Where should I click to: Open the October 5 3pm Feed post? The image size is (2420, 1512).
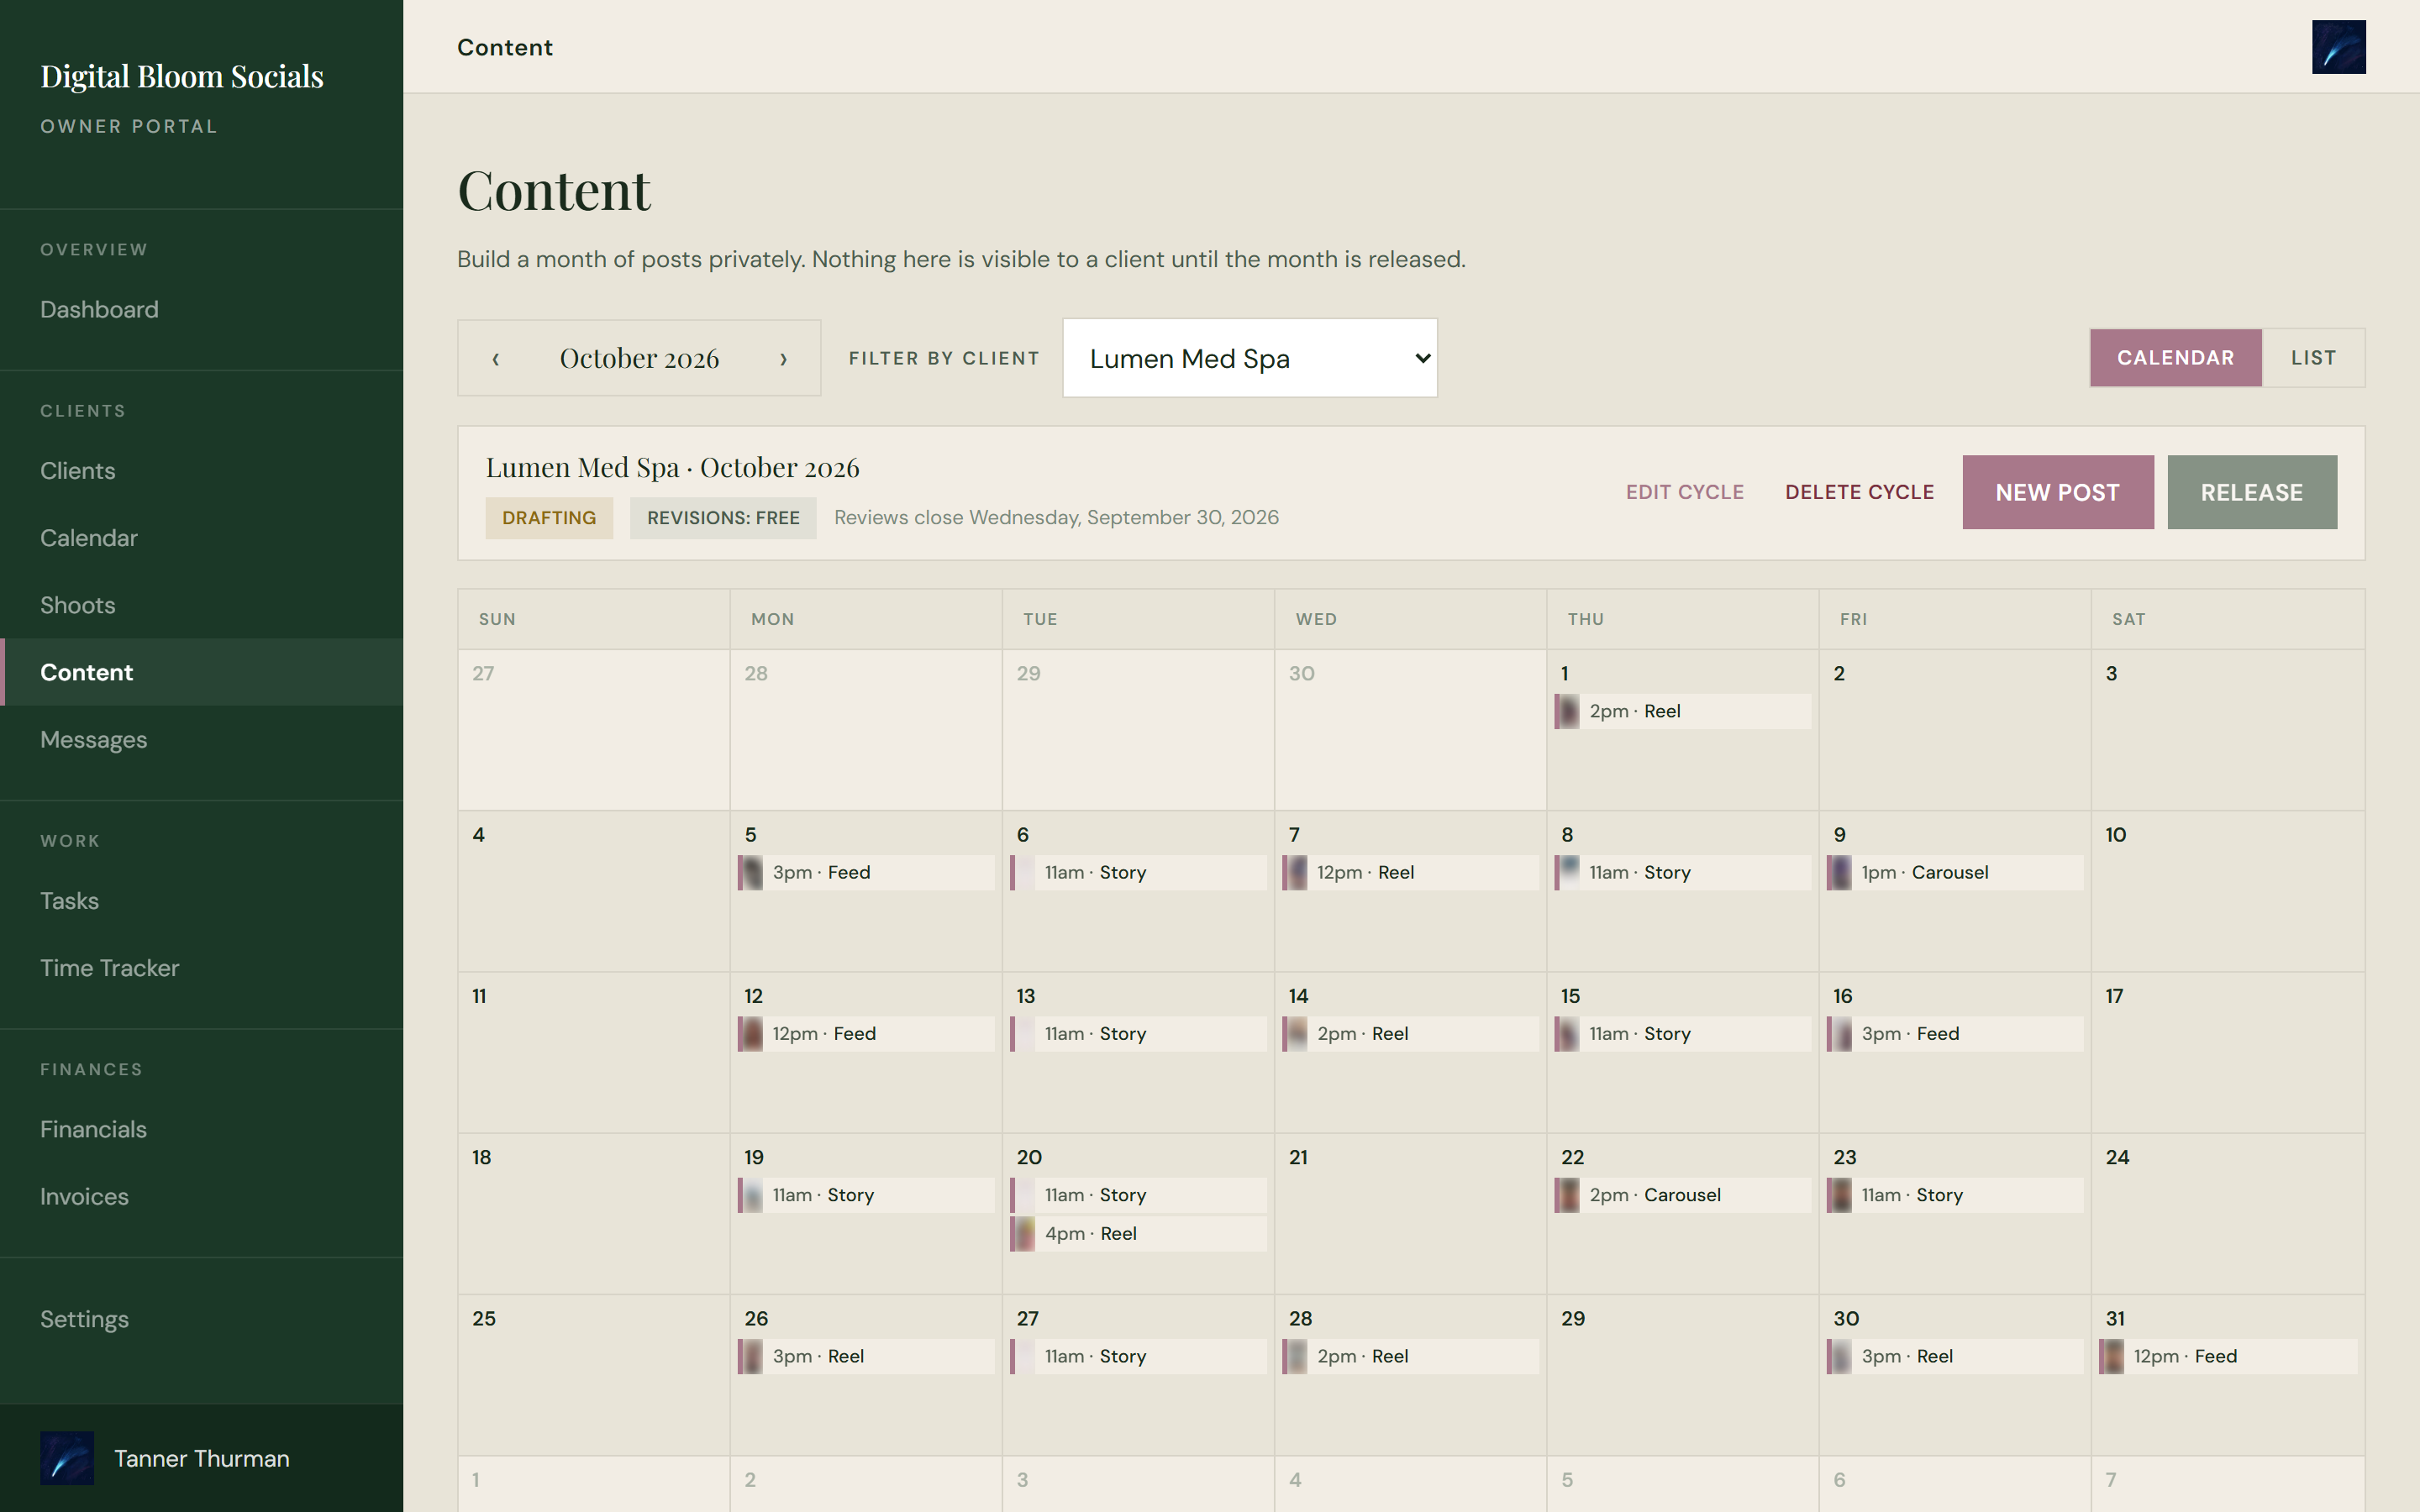866,872
